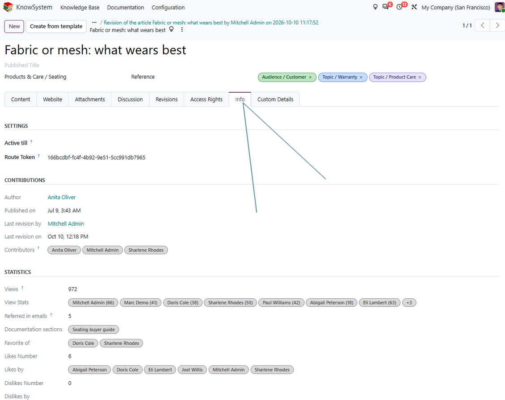Click the lightbulb icon beside the breadcrumb title
This screenshot has width=505, height=400.
(x=172, y=29)
